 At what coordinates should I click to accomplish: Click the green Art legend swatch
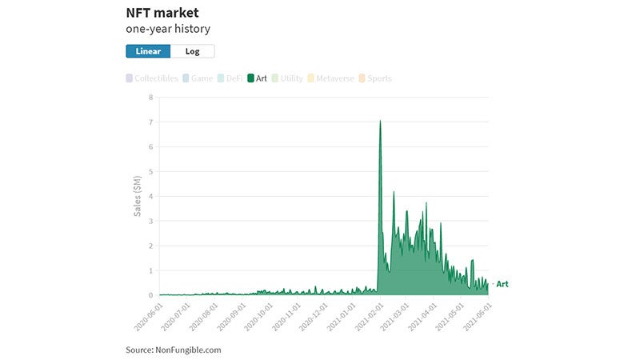pyautogui.click(x=251, y=78)
